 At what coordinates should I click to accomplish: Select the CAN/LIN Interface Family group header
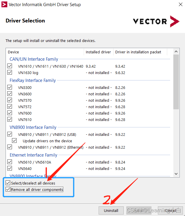coord(34,59)
